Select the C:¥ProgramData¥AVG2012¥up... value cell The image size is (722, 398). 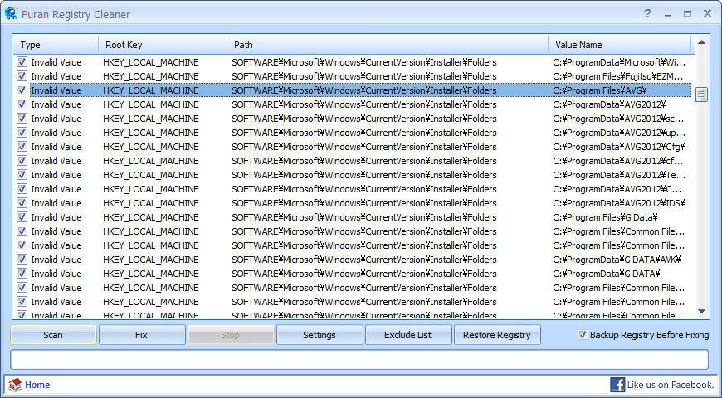pos(619,133)
